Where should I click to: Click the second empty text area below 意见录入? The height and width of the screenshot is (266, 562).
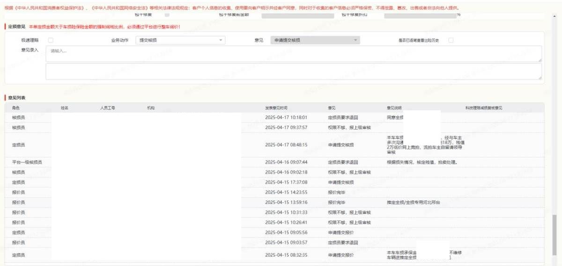pyautogui.click(x=293, y=72)
